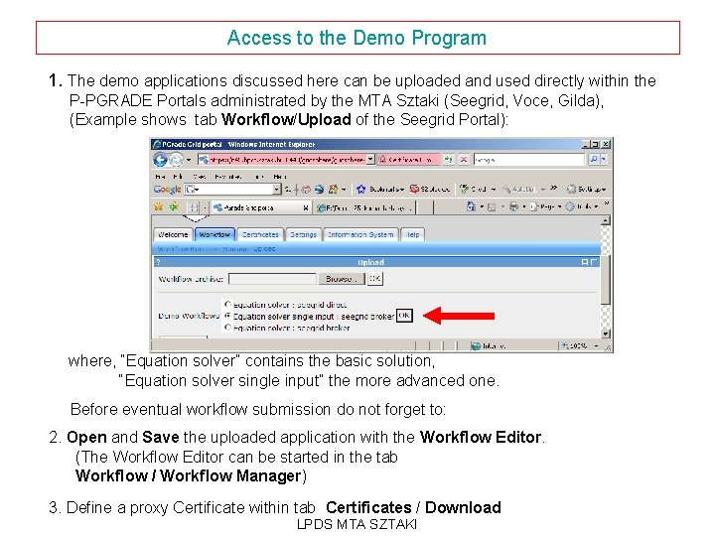Click the Upload panel minimize icon
This screenshot has height=536, width=715.
click(x=585, y=262)
